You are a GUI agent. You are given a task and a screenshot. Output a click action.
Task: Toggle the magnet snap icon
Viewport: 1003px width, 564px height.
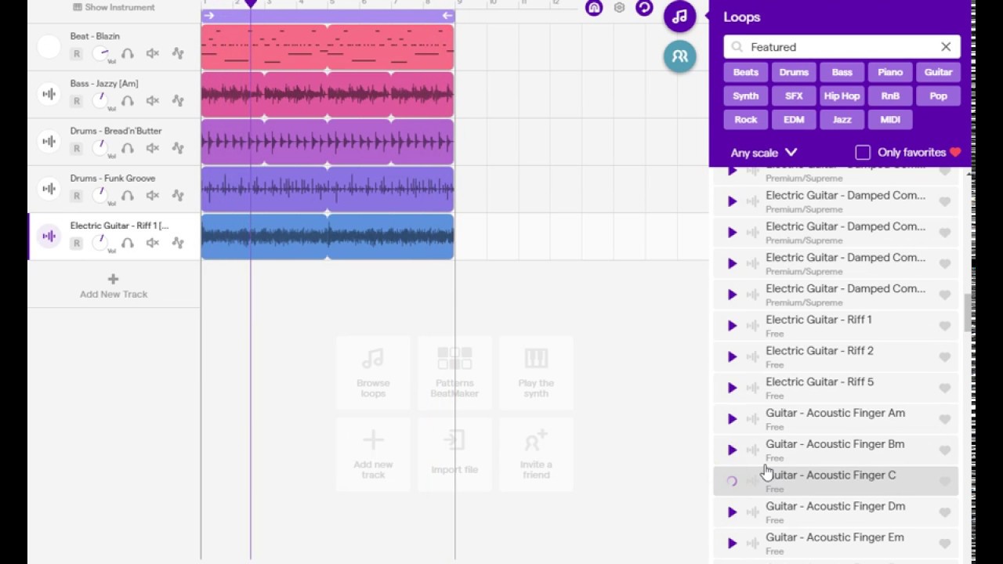click(x=594, y=8)
